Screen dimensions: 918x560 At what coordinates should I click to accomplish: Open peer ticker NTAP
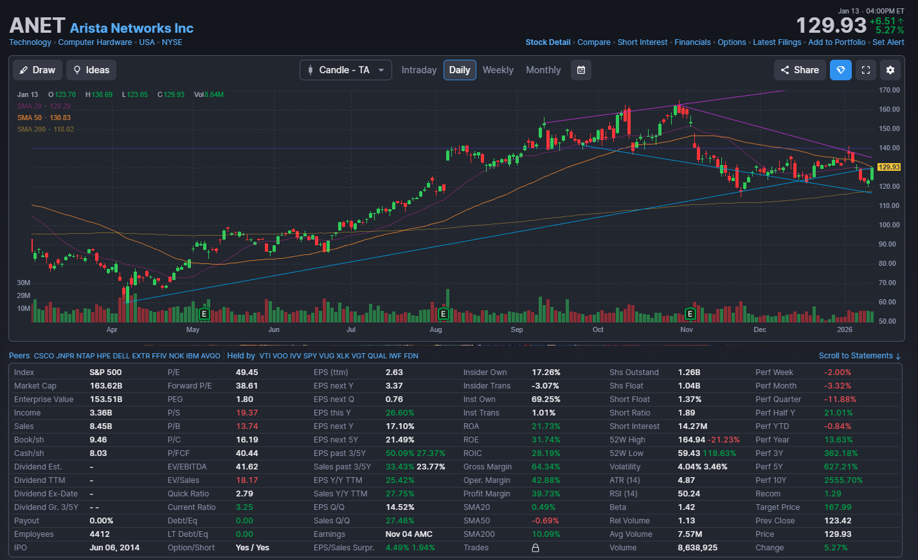[x=85, y=356]
